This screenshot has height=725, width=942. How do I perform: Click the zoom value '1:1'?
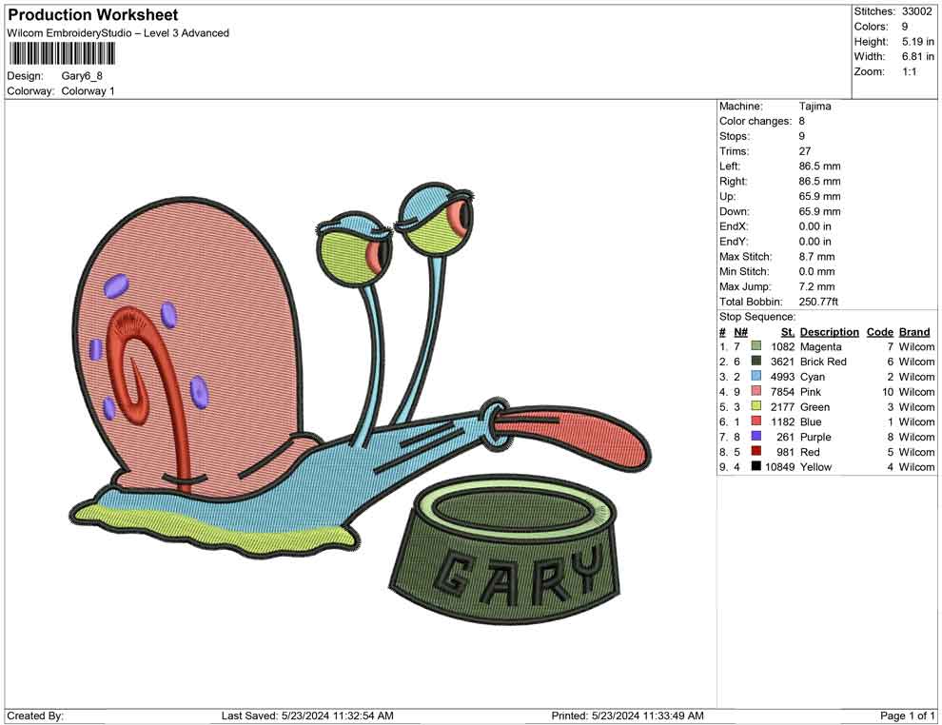click(910, 71)
